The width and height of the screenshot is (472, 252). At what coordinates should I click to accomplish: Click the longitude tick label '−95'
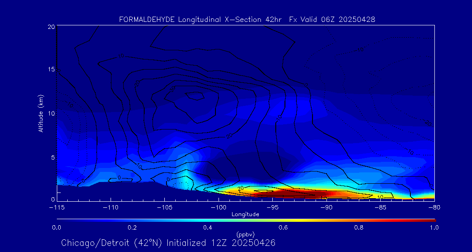click(272, 208)
